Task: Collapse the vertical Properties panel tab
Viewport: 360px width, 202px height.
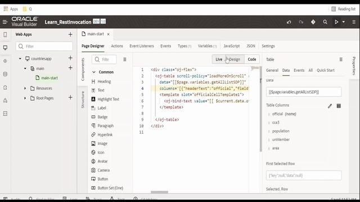Action: point(354,66)
